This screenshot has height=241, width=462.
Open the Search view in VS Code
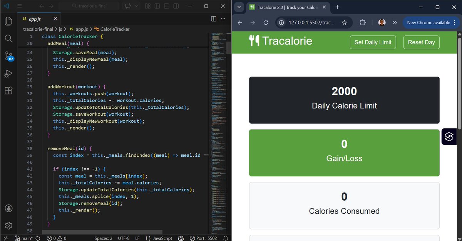coord(8,38)
